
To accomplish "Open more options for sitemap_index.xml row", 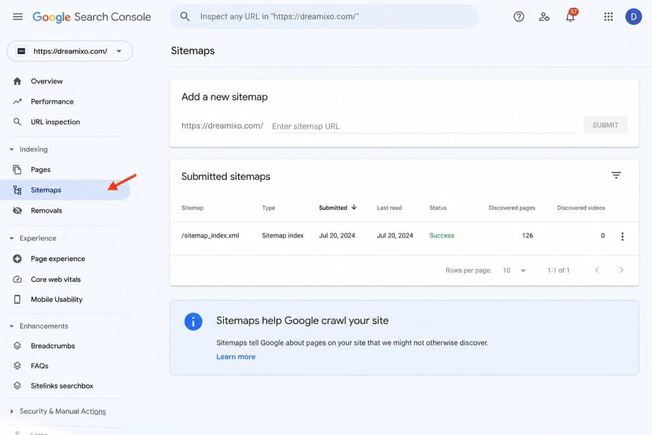I will (x=622, y=236).
